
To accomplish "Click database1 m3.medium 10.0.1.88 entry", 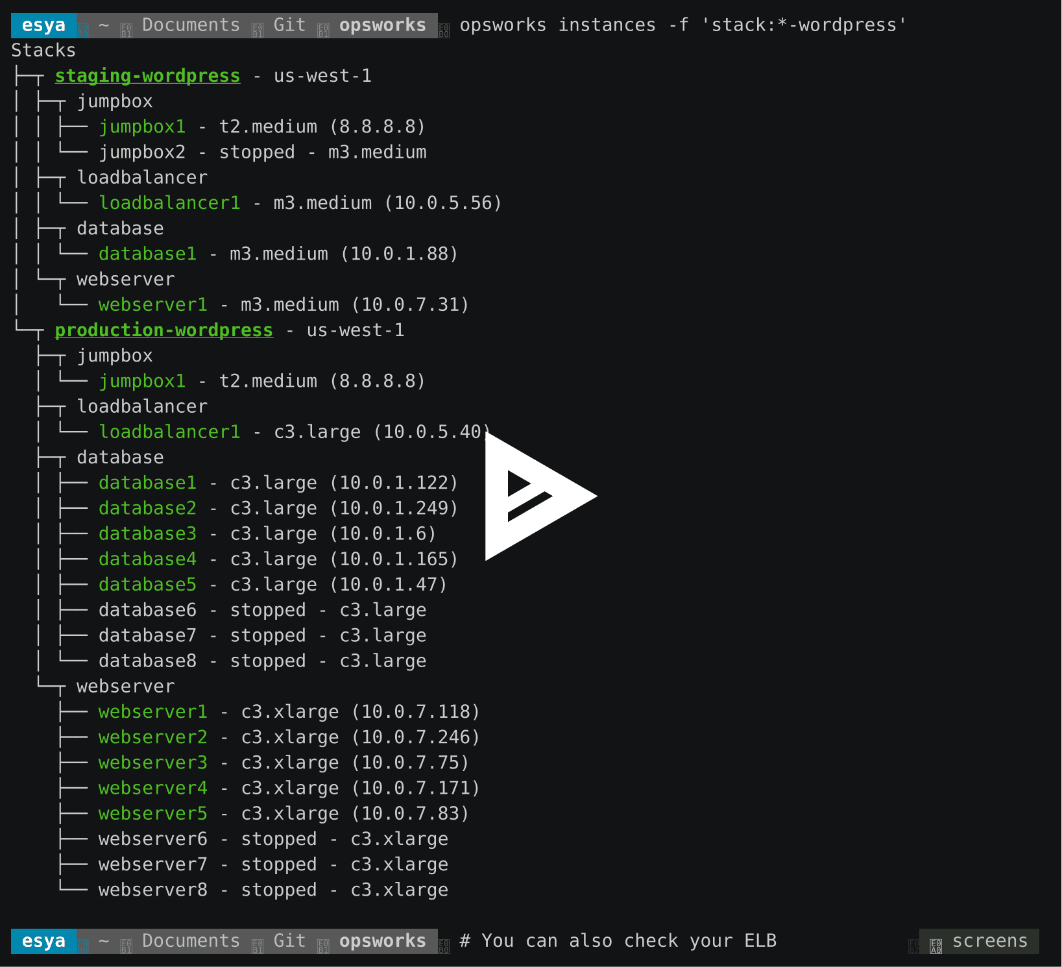I will 278,254.
